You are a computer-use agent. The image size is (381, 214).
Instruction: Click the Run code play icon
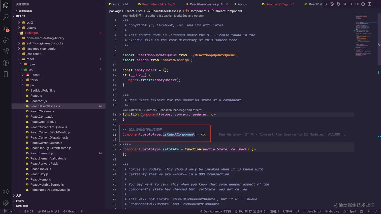(326, 4)
